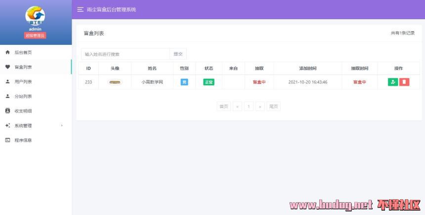Open 盲盒列表 in the sidebar
This screenshot has height=215, width=425.
(x=36, y=67)
